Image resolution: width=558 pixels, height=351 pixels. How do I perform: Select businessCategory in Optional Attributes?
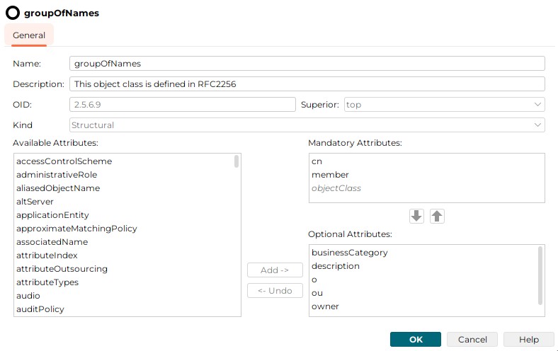pyautogui.click(x=350, y=253)
